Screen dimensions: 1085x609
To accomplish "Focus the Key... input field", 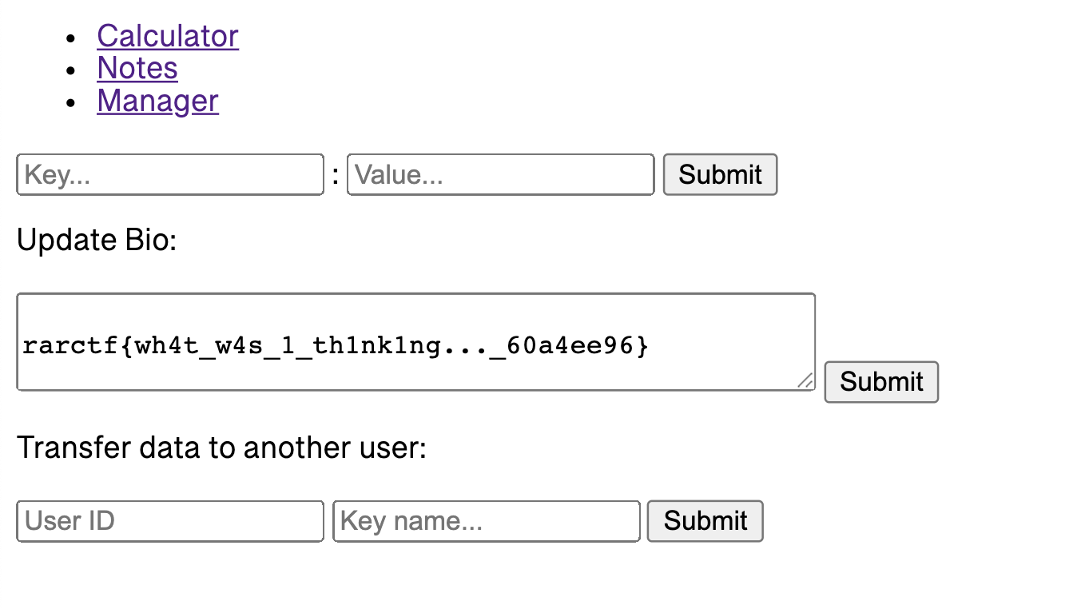I will click(170, 174).
